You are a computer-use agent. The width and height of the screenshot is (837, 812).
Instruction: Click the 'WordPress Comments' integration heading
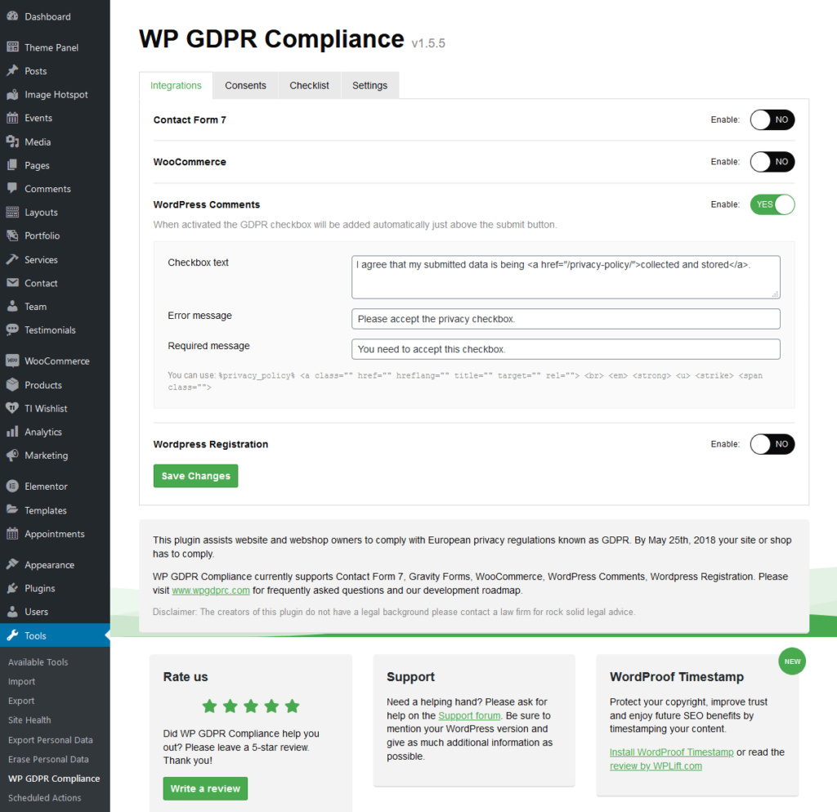coord(207,204)
